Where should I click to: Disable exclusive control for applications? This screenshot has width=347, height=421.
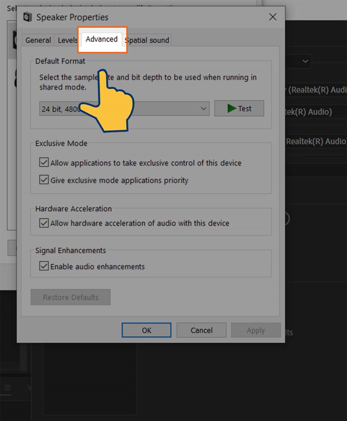point(44,162)
